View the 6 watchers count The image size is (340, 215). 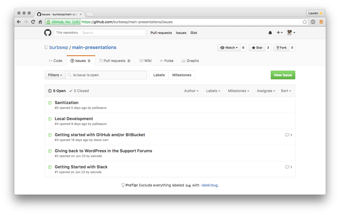tap(243, 48)
